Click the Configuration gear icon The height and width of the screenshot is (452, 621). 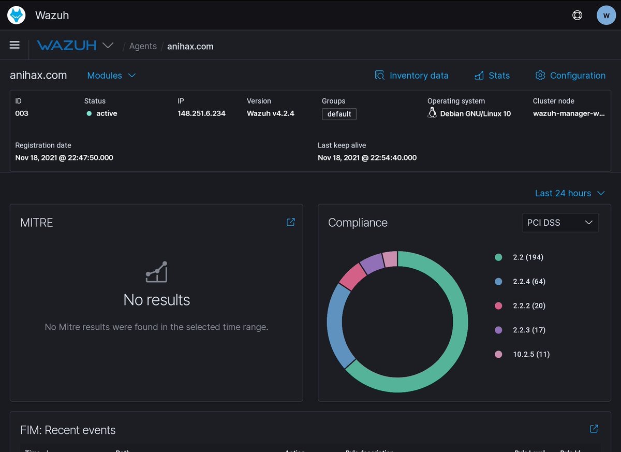540,76
